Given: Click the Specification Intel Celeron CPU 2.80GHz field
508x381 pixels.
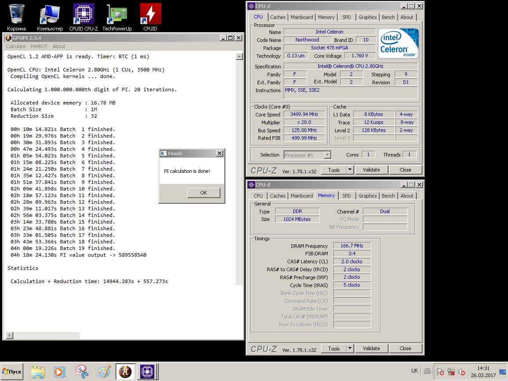Looking at the screenshot, I should click(351, 66).
